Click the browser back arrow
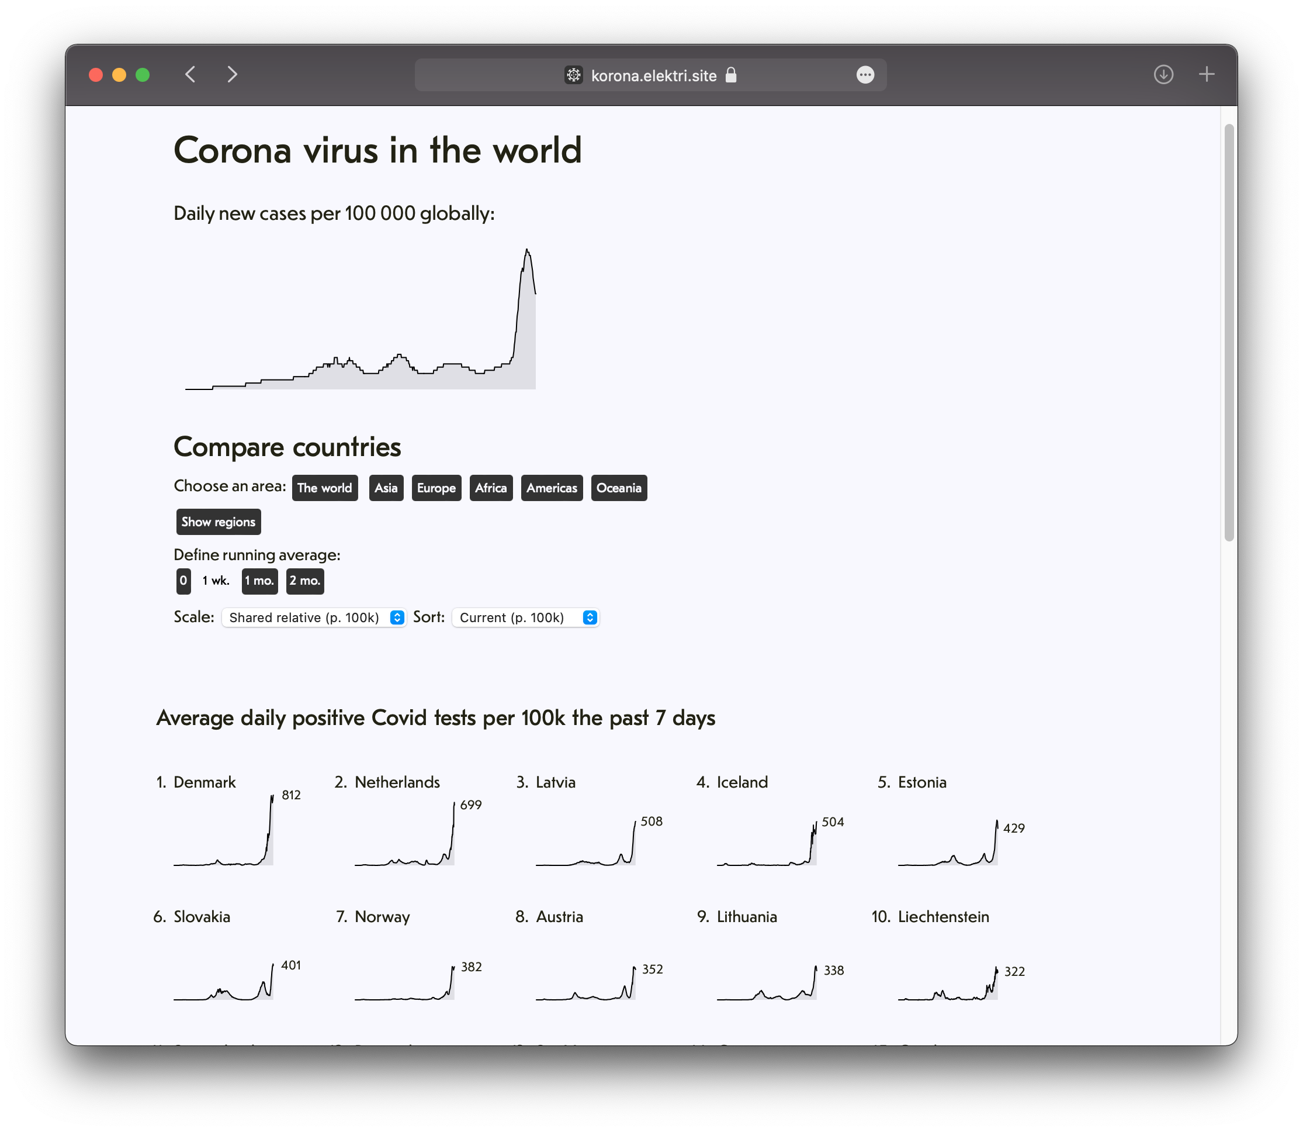Viewport: 1303px width, 1132px height. [x=190, y=74]
